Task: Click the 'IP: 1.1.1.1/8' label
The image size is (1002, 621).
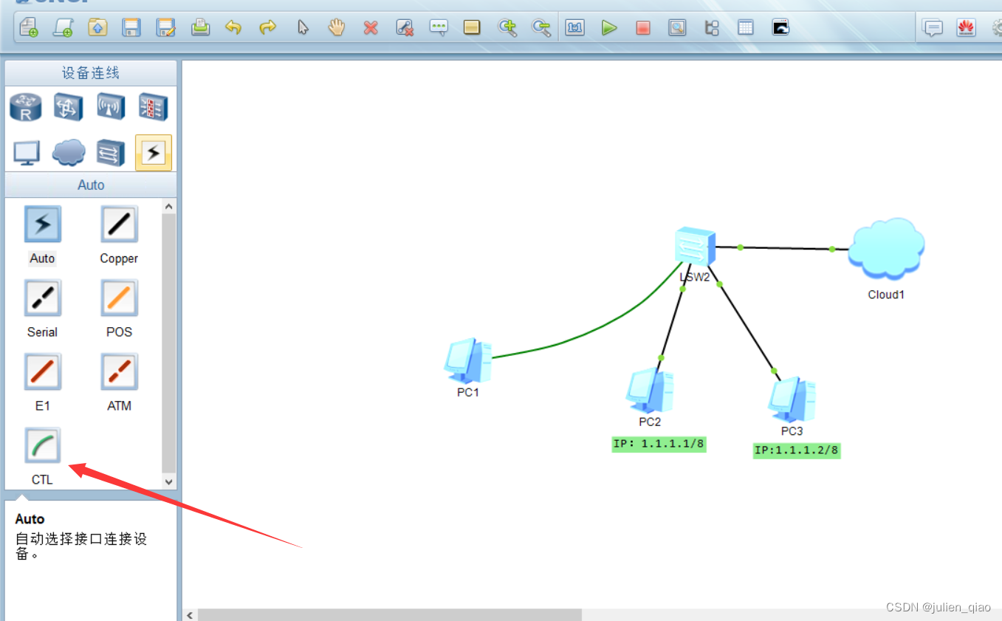Action: point(659,444)
